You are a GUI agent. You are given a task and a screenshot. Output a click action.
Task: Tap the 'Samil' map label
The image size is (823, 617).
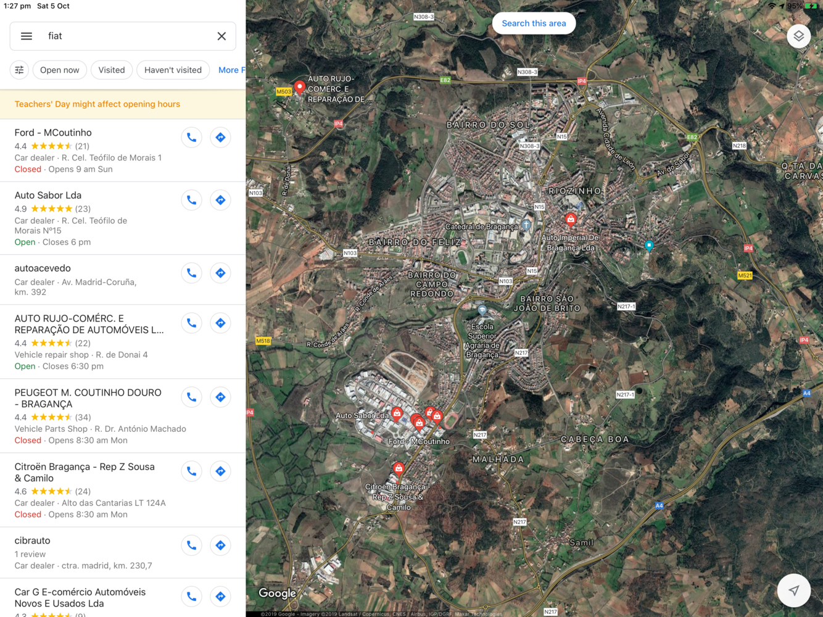581,542
